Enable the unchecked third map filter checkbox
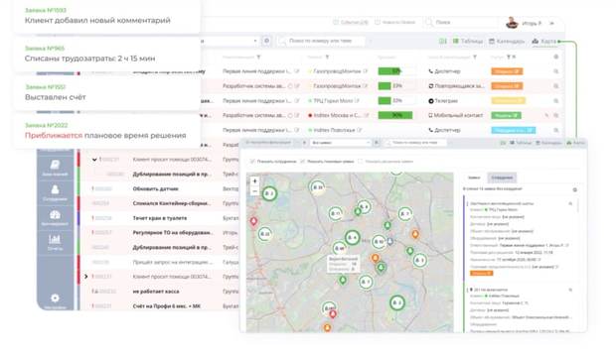 pos(361,162)
